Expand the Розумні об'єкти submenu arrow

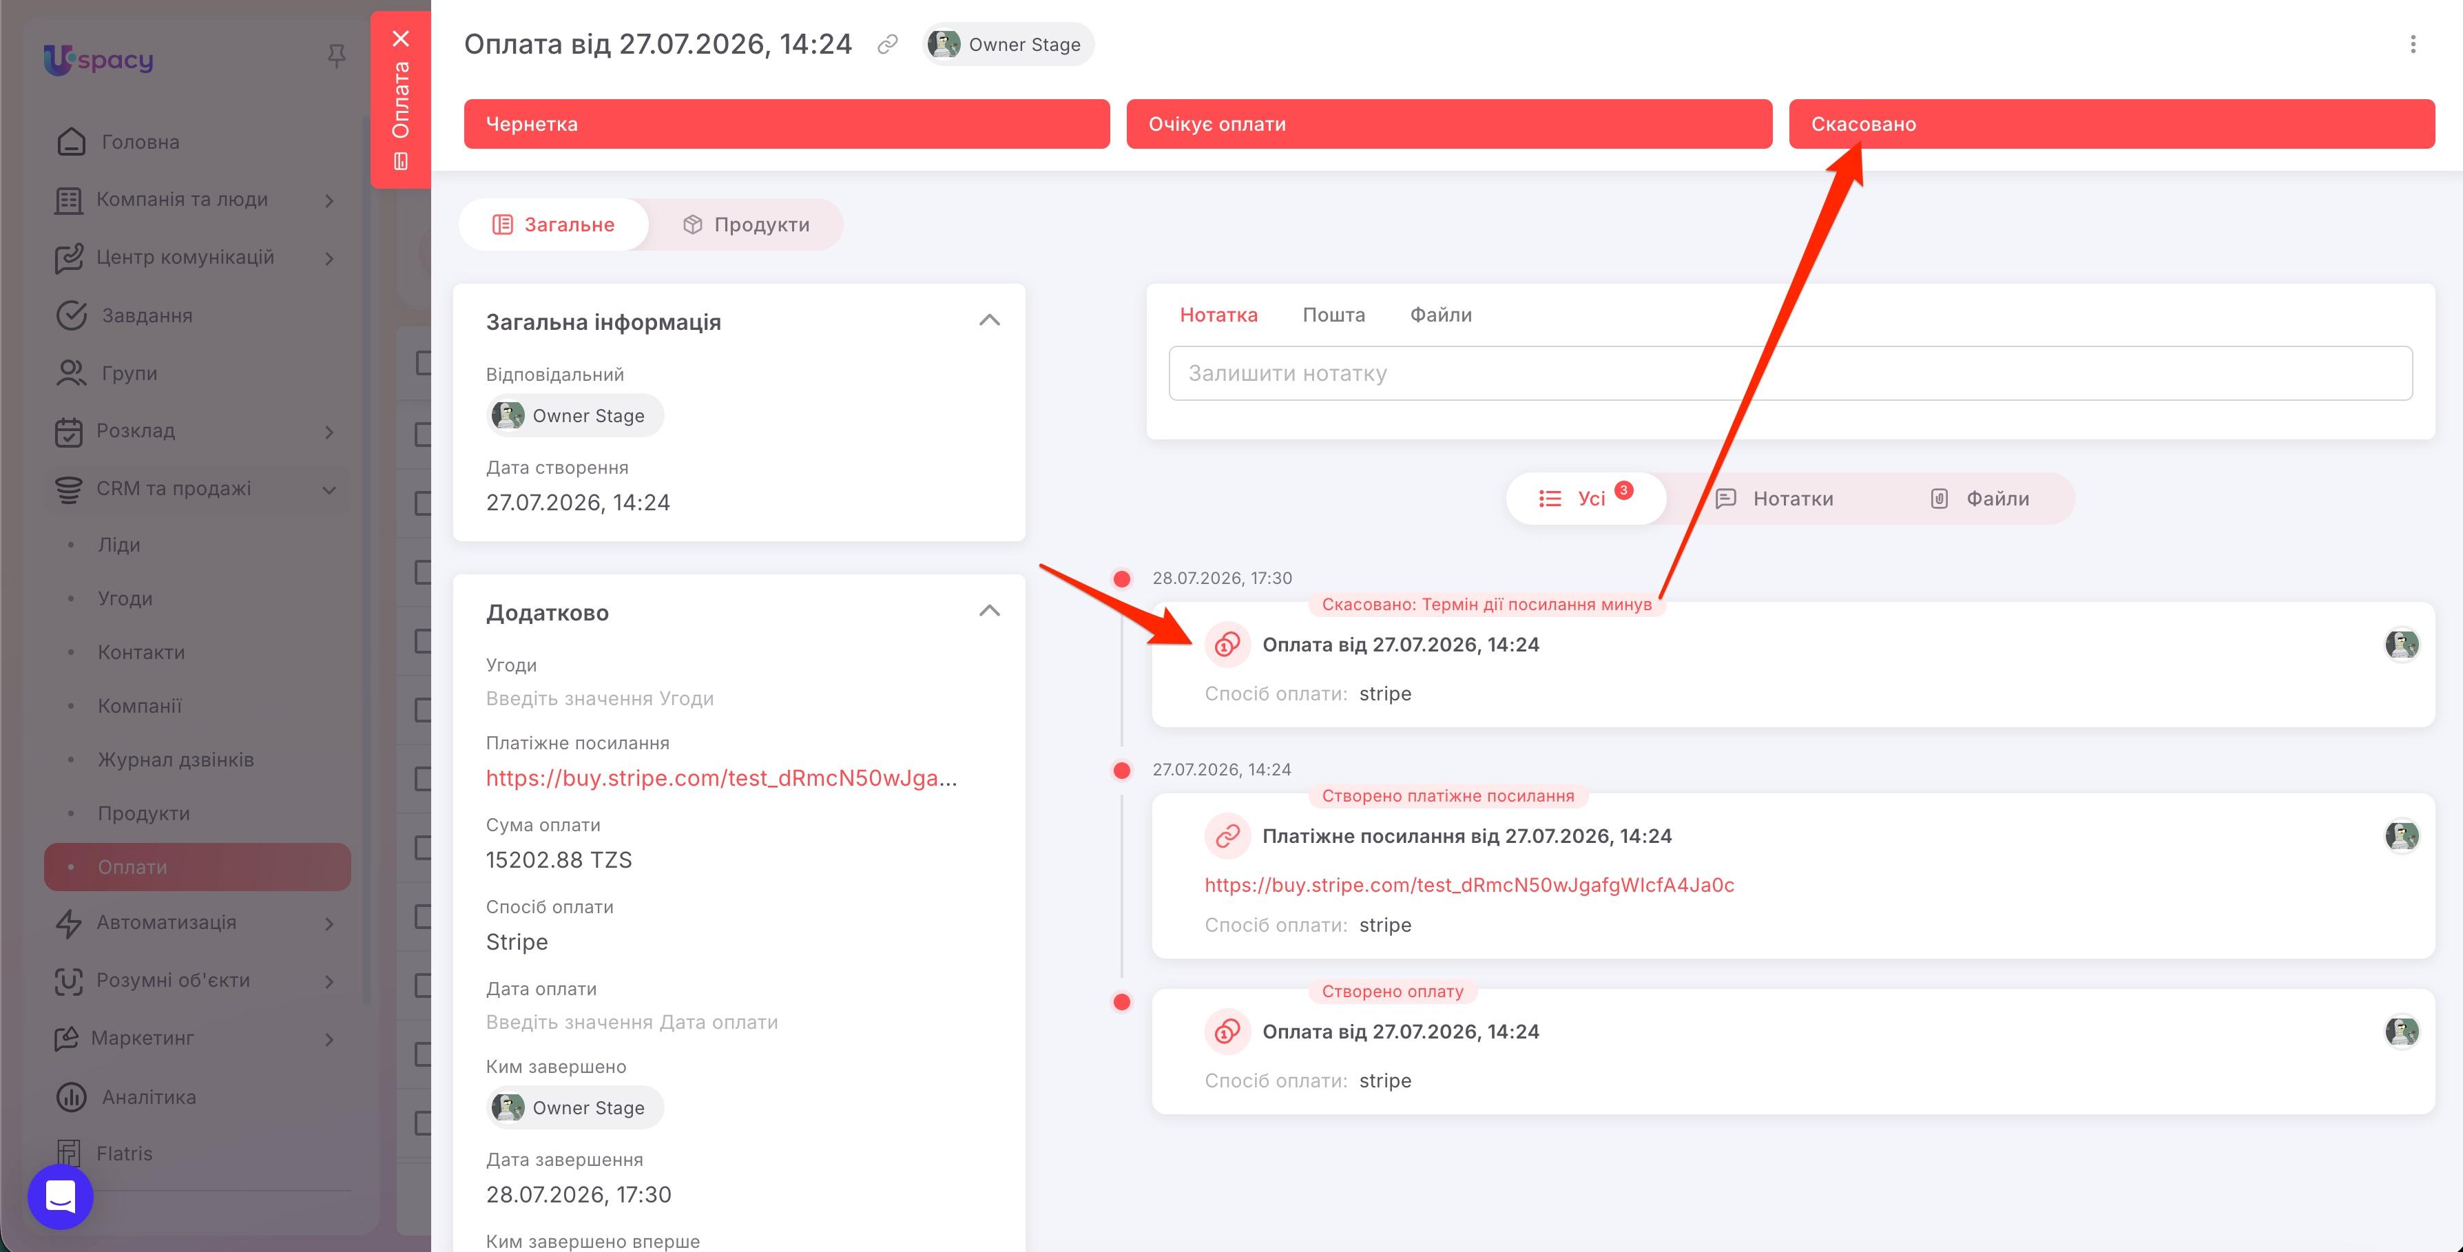tap(329, 981)
